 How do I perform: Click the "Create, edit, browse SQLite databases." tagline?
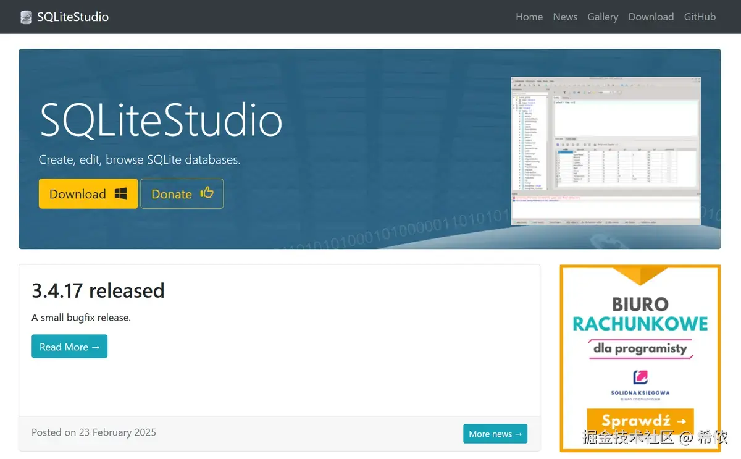click(140, 159)
